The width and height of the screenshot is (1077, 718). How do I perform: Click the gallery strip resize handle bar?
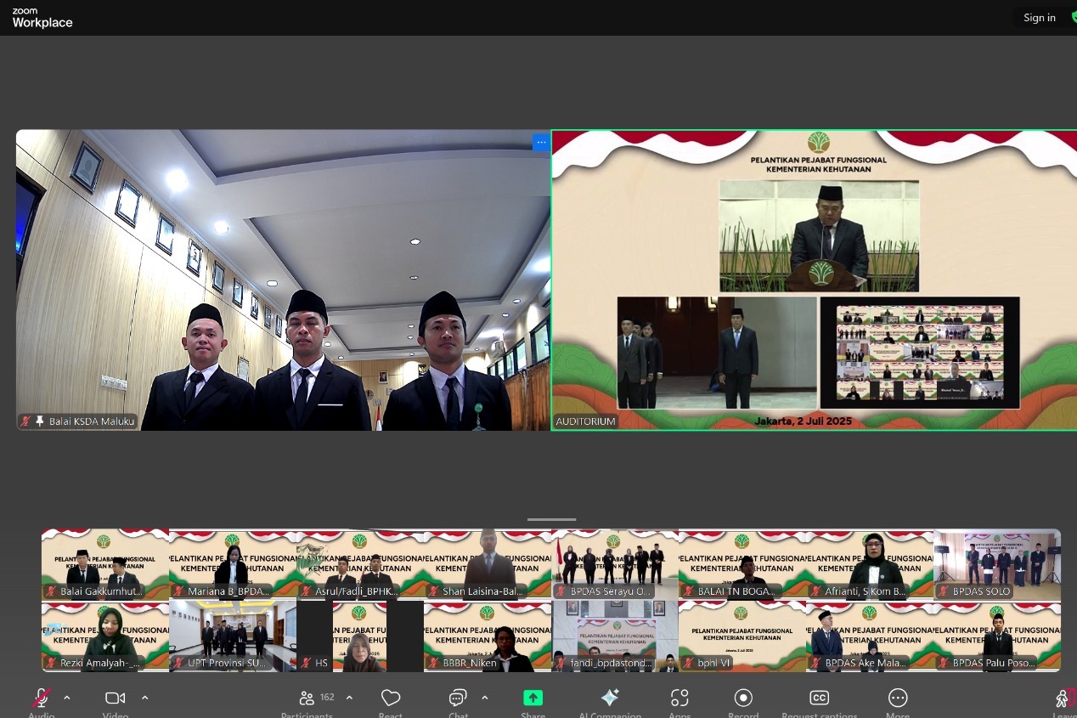[551, 519]
